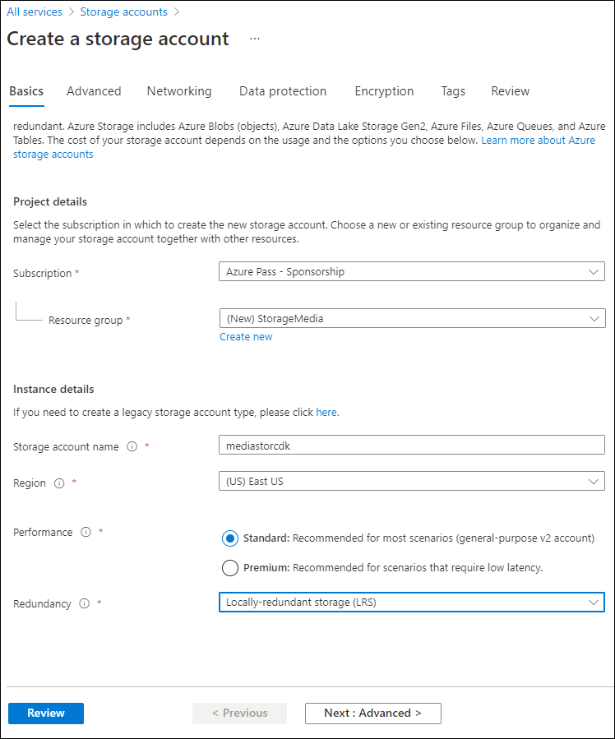Open the Redundancy dropdown
The height and width of the screenshot is (739, 615).
click(411, 602)
